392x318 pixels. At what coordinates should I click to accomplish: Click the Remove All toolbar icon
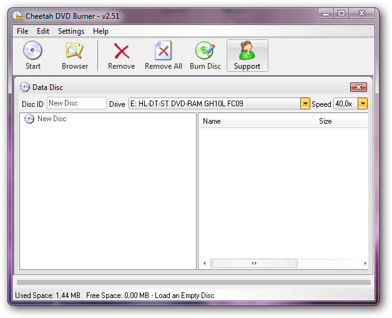coord(164,51)
